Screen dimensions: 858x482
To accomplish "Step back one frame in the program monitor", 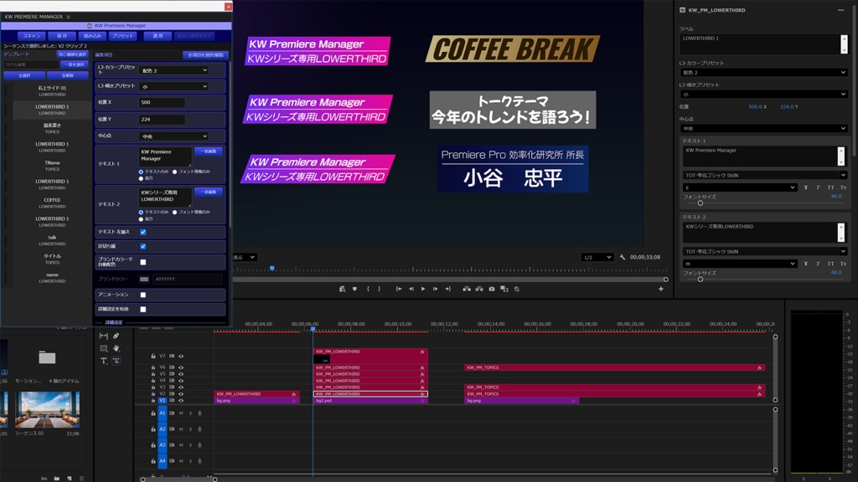I will pyautogui.click(x=411, y=289).
